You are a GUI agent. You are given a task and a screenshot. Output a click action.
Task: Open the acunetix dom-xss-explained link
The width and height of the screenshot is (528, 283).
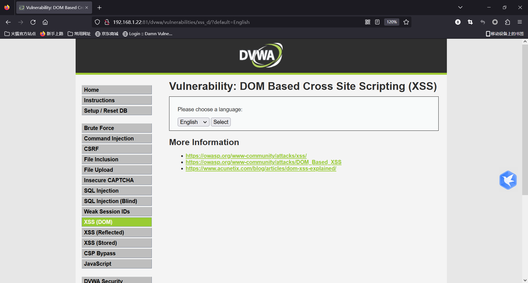pyautogui.click(x=261, y=168)
